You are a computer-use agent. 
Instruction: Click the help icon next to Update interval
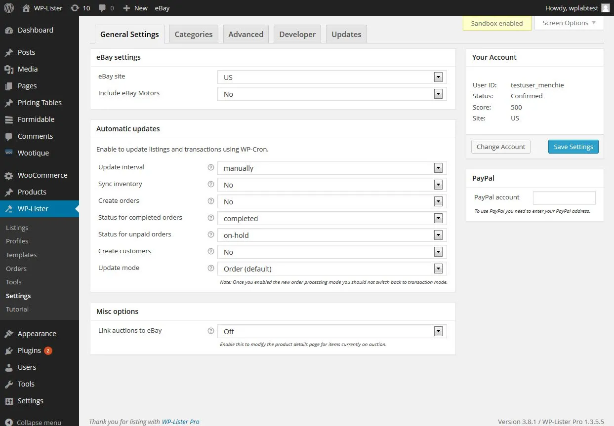pos(211,168)
